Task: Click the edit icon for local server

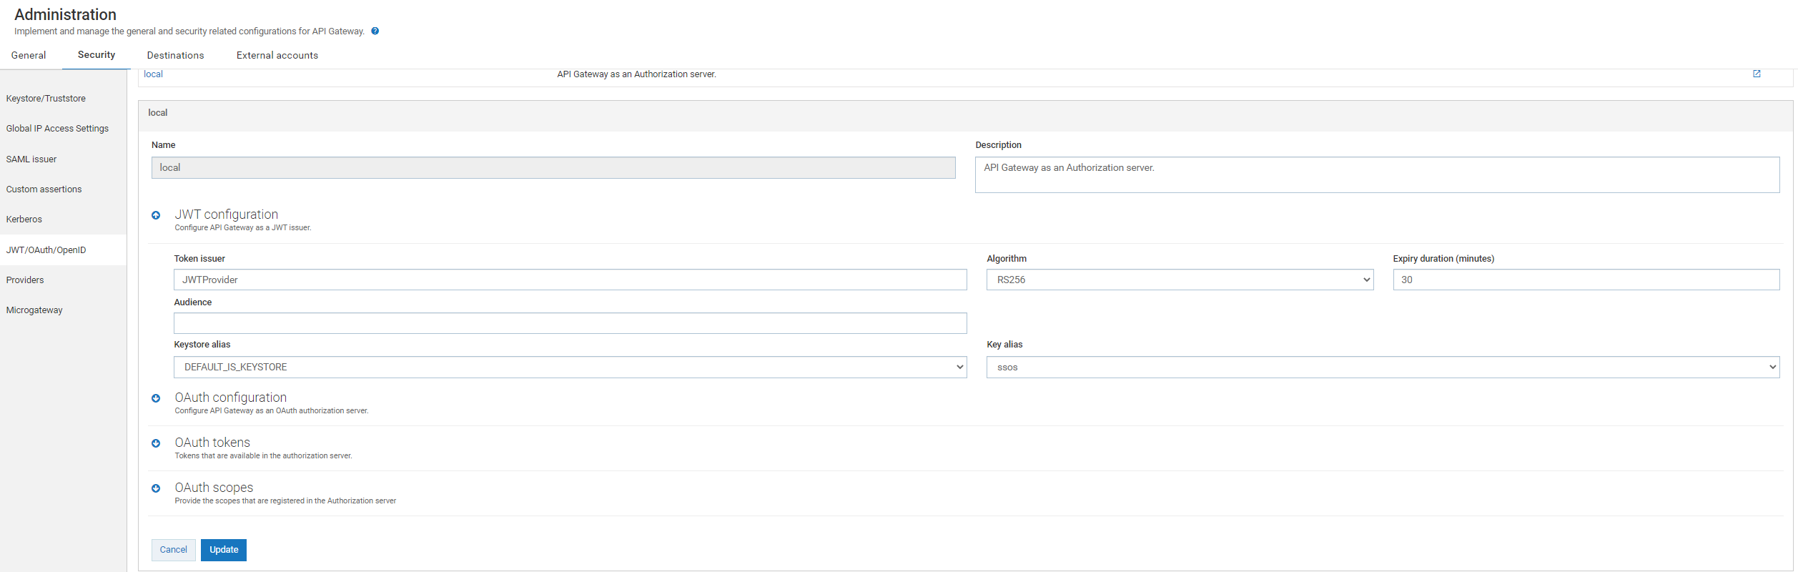Action: pyautogui.click(x=1757, y=74)
